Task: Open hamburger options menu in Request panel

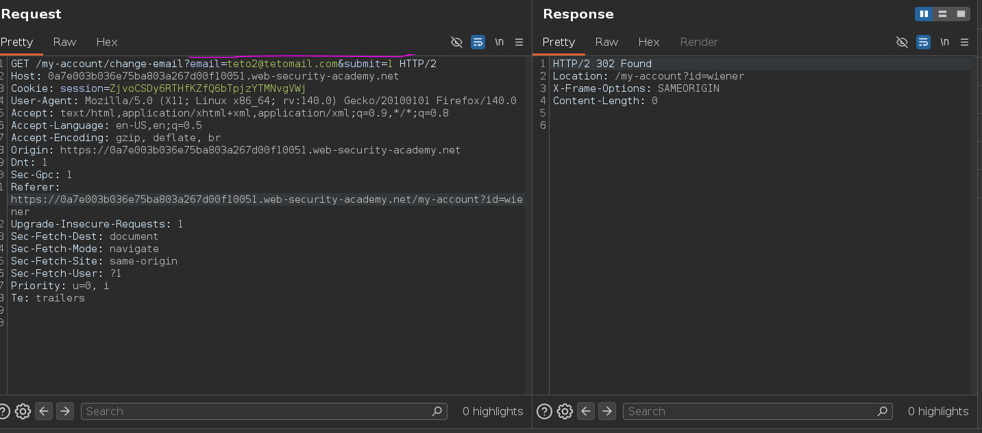Action: tap(519, 42)
